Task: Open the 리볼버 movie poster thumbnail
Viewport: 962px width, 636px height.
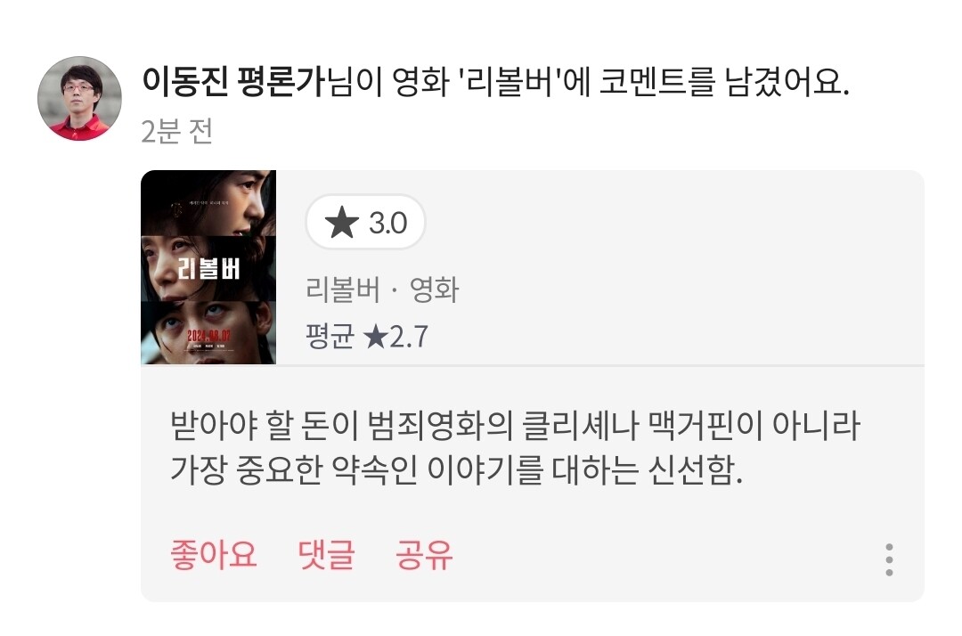Action: click(x=208, y=267)
